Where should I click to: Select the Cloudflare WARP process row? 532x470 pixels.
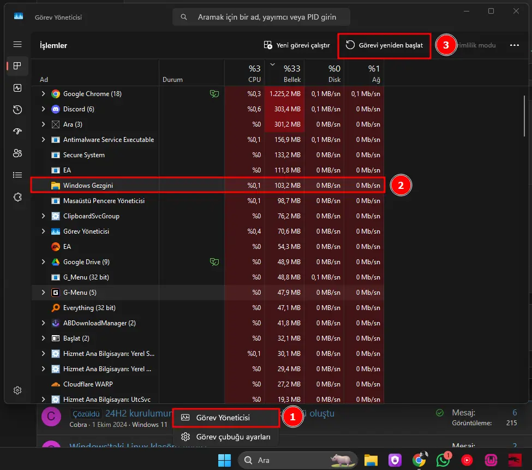(x=208, y=384)
